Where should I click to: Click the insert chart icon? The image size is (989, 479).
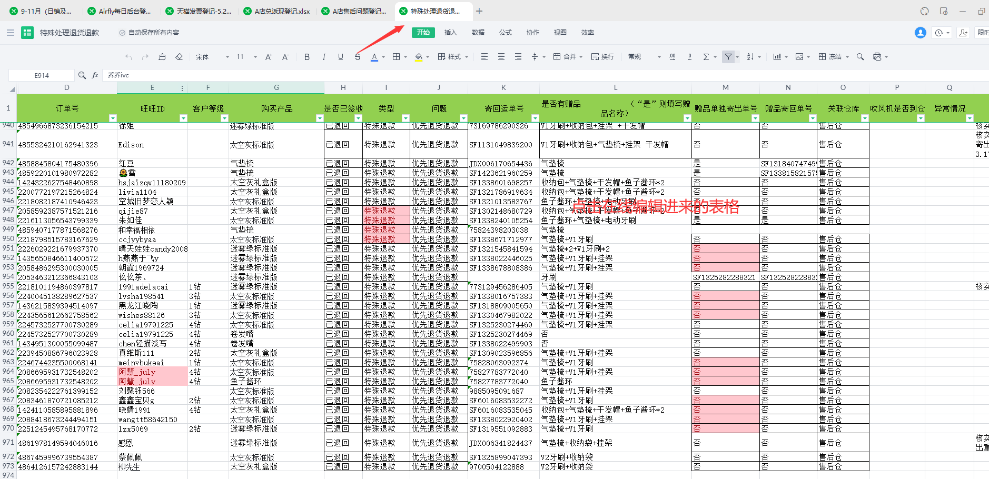click(777, 57)
